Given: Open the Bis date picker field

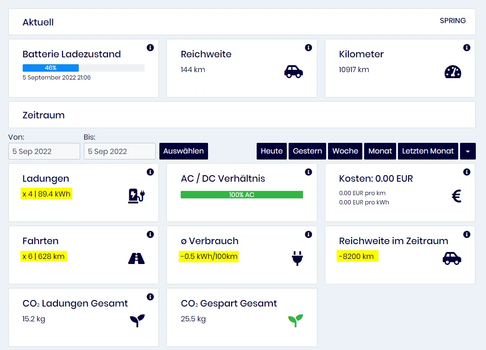Looking at the screenshot, I should [120, 151].
